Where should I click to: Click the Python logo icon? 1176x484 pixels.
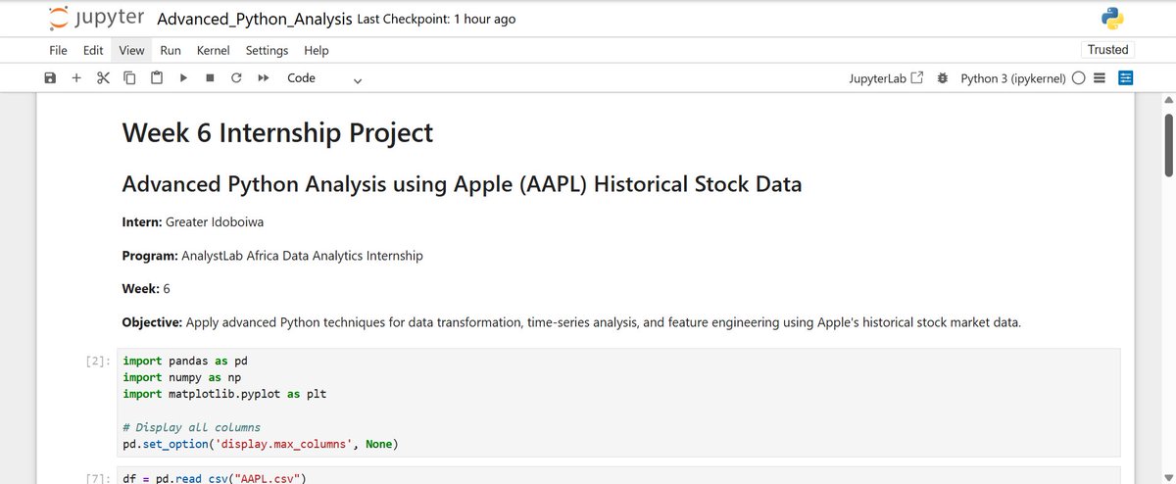click(x=1111, y=18)
